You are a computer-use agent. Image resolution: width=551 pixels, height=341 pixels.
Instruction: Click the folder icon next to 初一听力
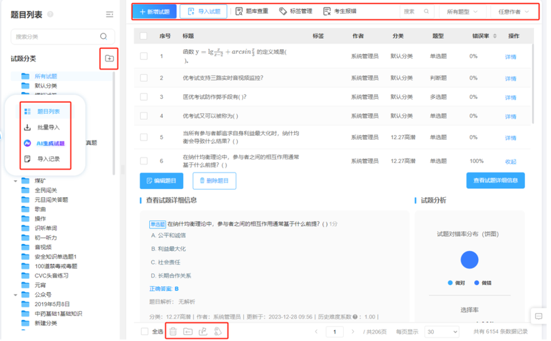(25, 237)
